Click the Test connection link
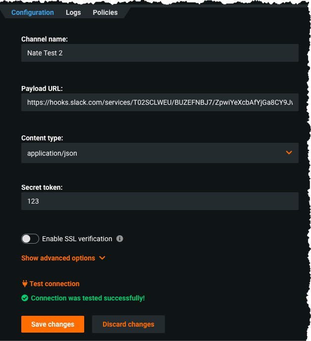This screenshot has height=341, width=311. pyautogui.click(x=54, y=284)
